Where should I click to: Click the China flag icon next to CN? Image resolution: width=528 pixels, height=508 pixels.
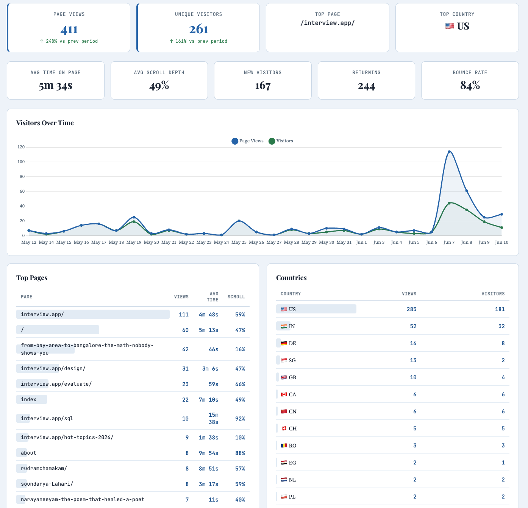284,411
